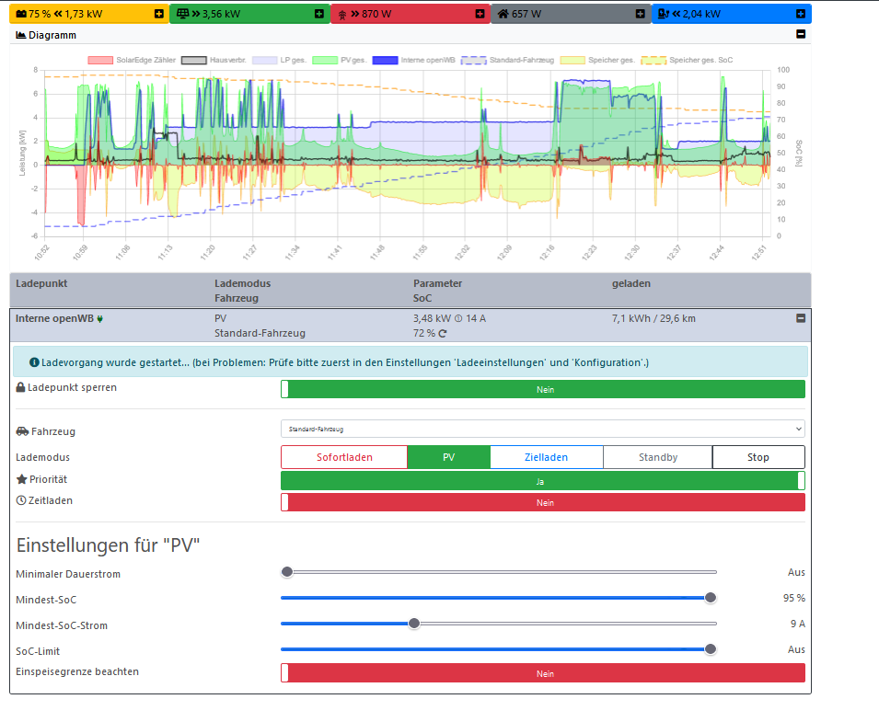This screenshot has width=879, height=722.
Task: Toggle Einspeisegrenze beachten switch
Action: [x=543, y=673]
